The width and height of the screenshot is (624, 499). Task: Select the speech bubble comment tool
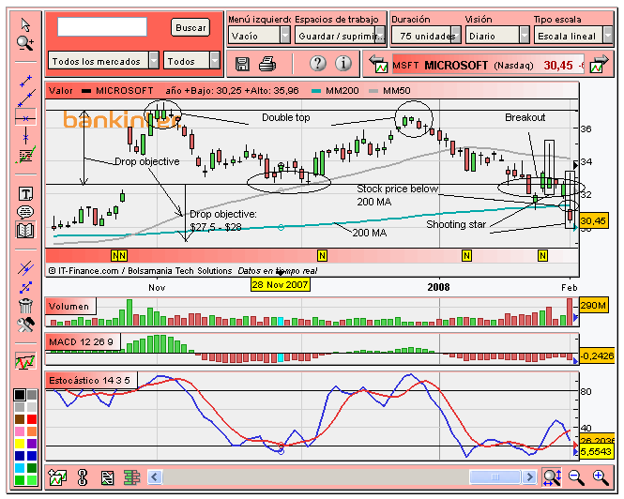(x=25, y=212)
